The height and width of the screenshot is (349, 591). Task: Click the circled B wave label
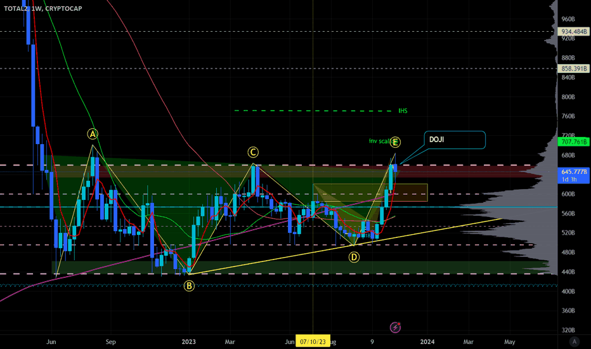[x=189, y=286]
